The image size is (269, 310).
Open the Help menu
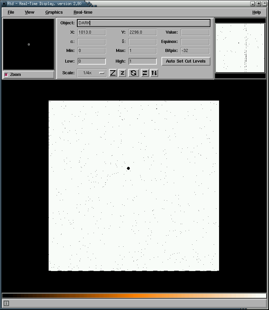[x=256, y=12]
